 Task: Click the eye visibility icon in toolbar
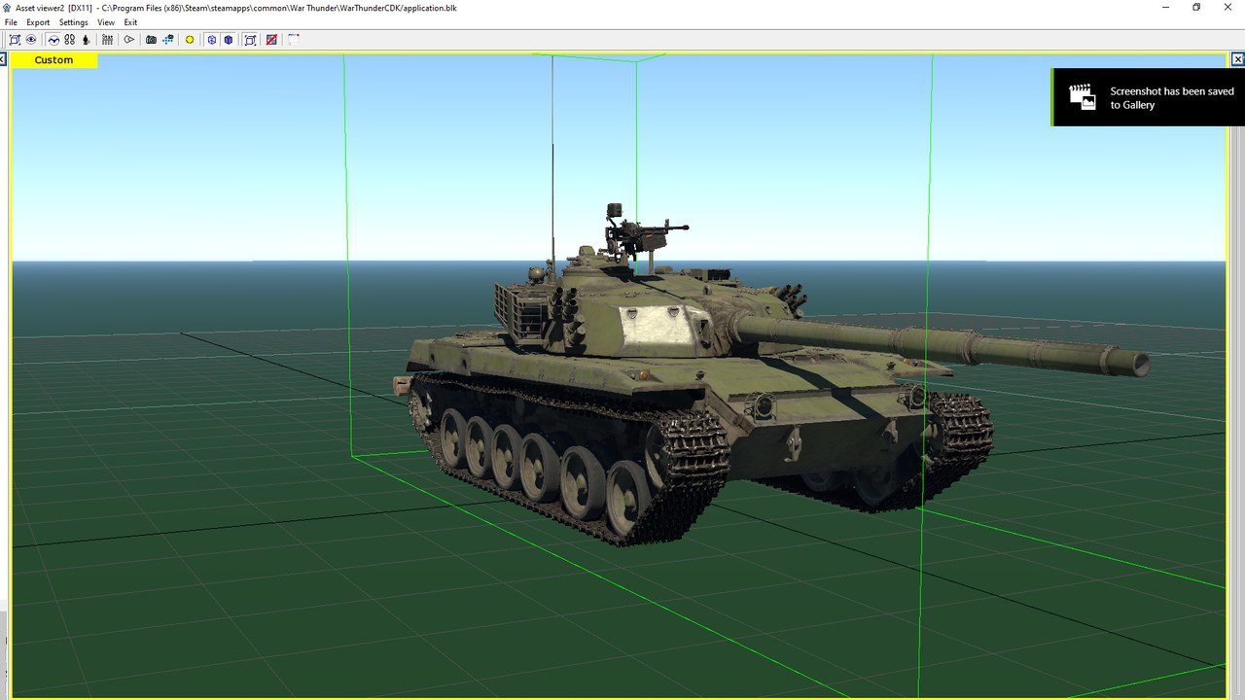click(31, 40)
